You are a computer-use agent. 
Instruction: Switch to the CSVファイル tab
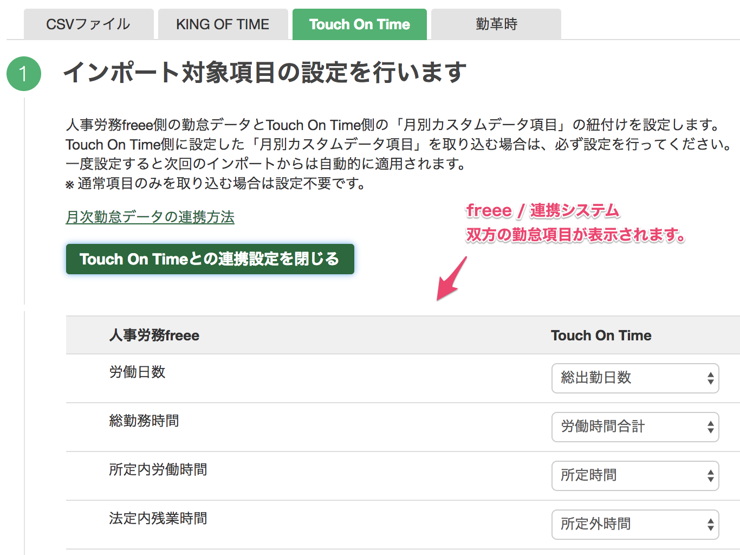pyautogui.click(x=88, y=24)
